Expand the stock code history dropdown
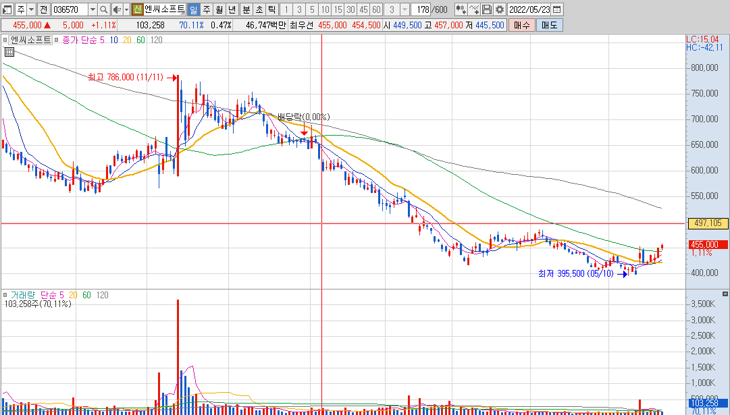This screenshot has height=415, width=730. 93,9
